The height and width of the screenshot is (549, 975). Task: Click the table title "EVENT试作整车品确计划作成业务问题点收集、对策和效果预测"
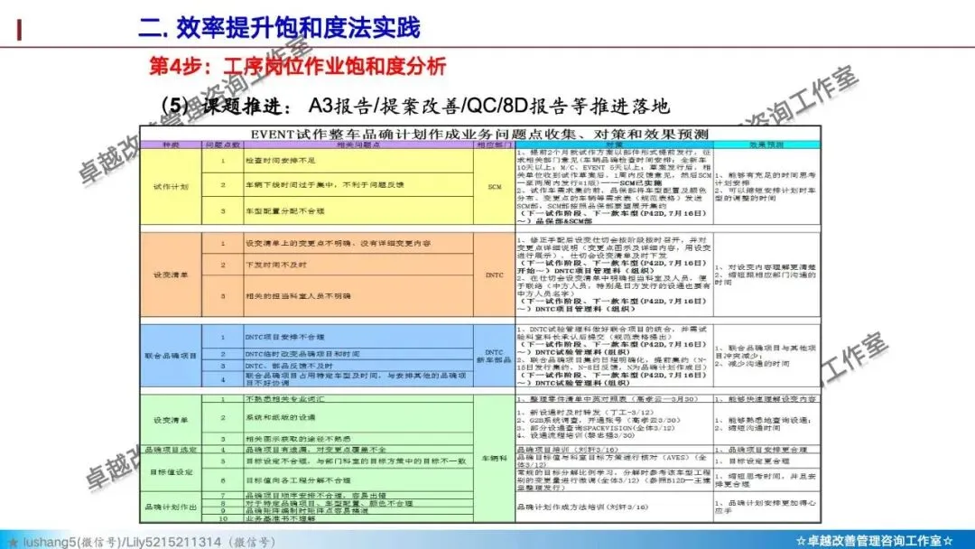pyautogui.click(x=479, y=134)
